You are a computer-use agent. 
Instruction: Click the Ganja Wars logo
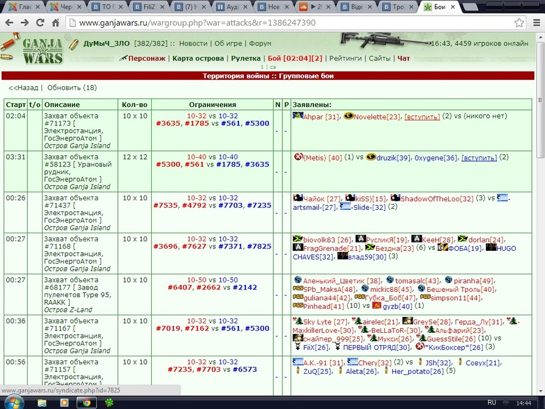(42, 52)
